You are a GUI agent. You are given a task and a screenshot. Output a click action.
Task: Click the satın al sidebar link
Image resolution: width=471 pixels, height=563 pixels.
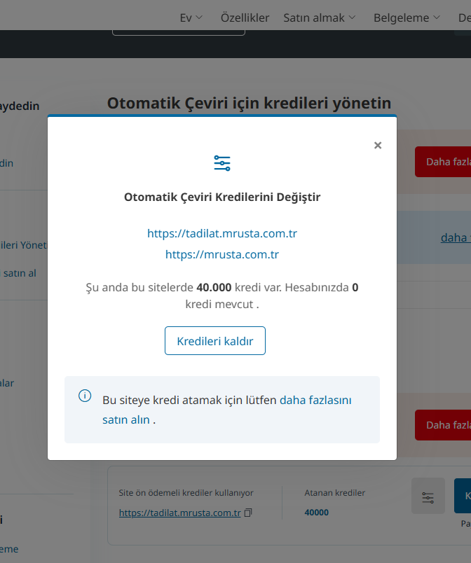tap(20, 273)
